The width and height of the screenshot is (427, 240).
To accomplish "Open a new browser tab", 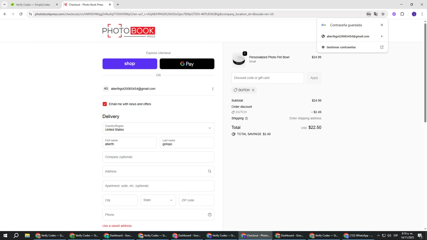I will point(118,5).
